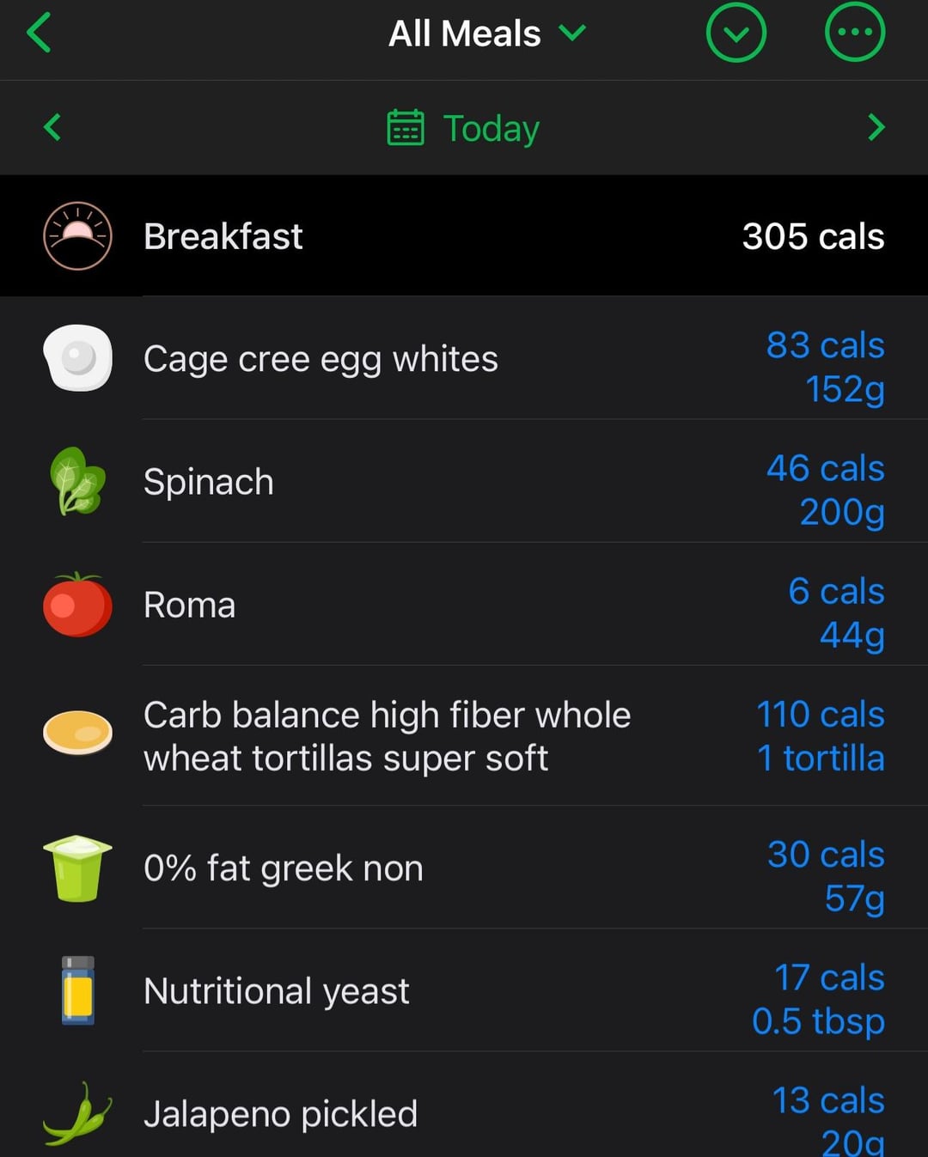Tap the nutritional yeast jar icon

[77, 990]
